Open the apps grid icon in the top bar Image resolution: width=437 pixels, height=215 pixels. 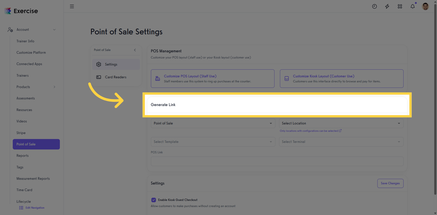click(x=400, y=6)
